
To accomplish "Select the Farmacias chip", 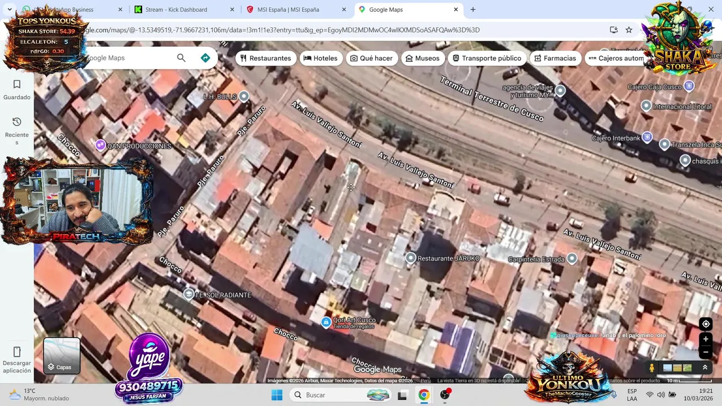I will (x=556, y=58).
